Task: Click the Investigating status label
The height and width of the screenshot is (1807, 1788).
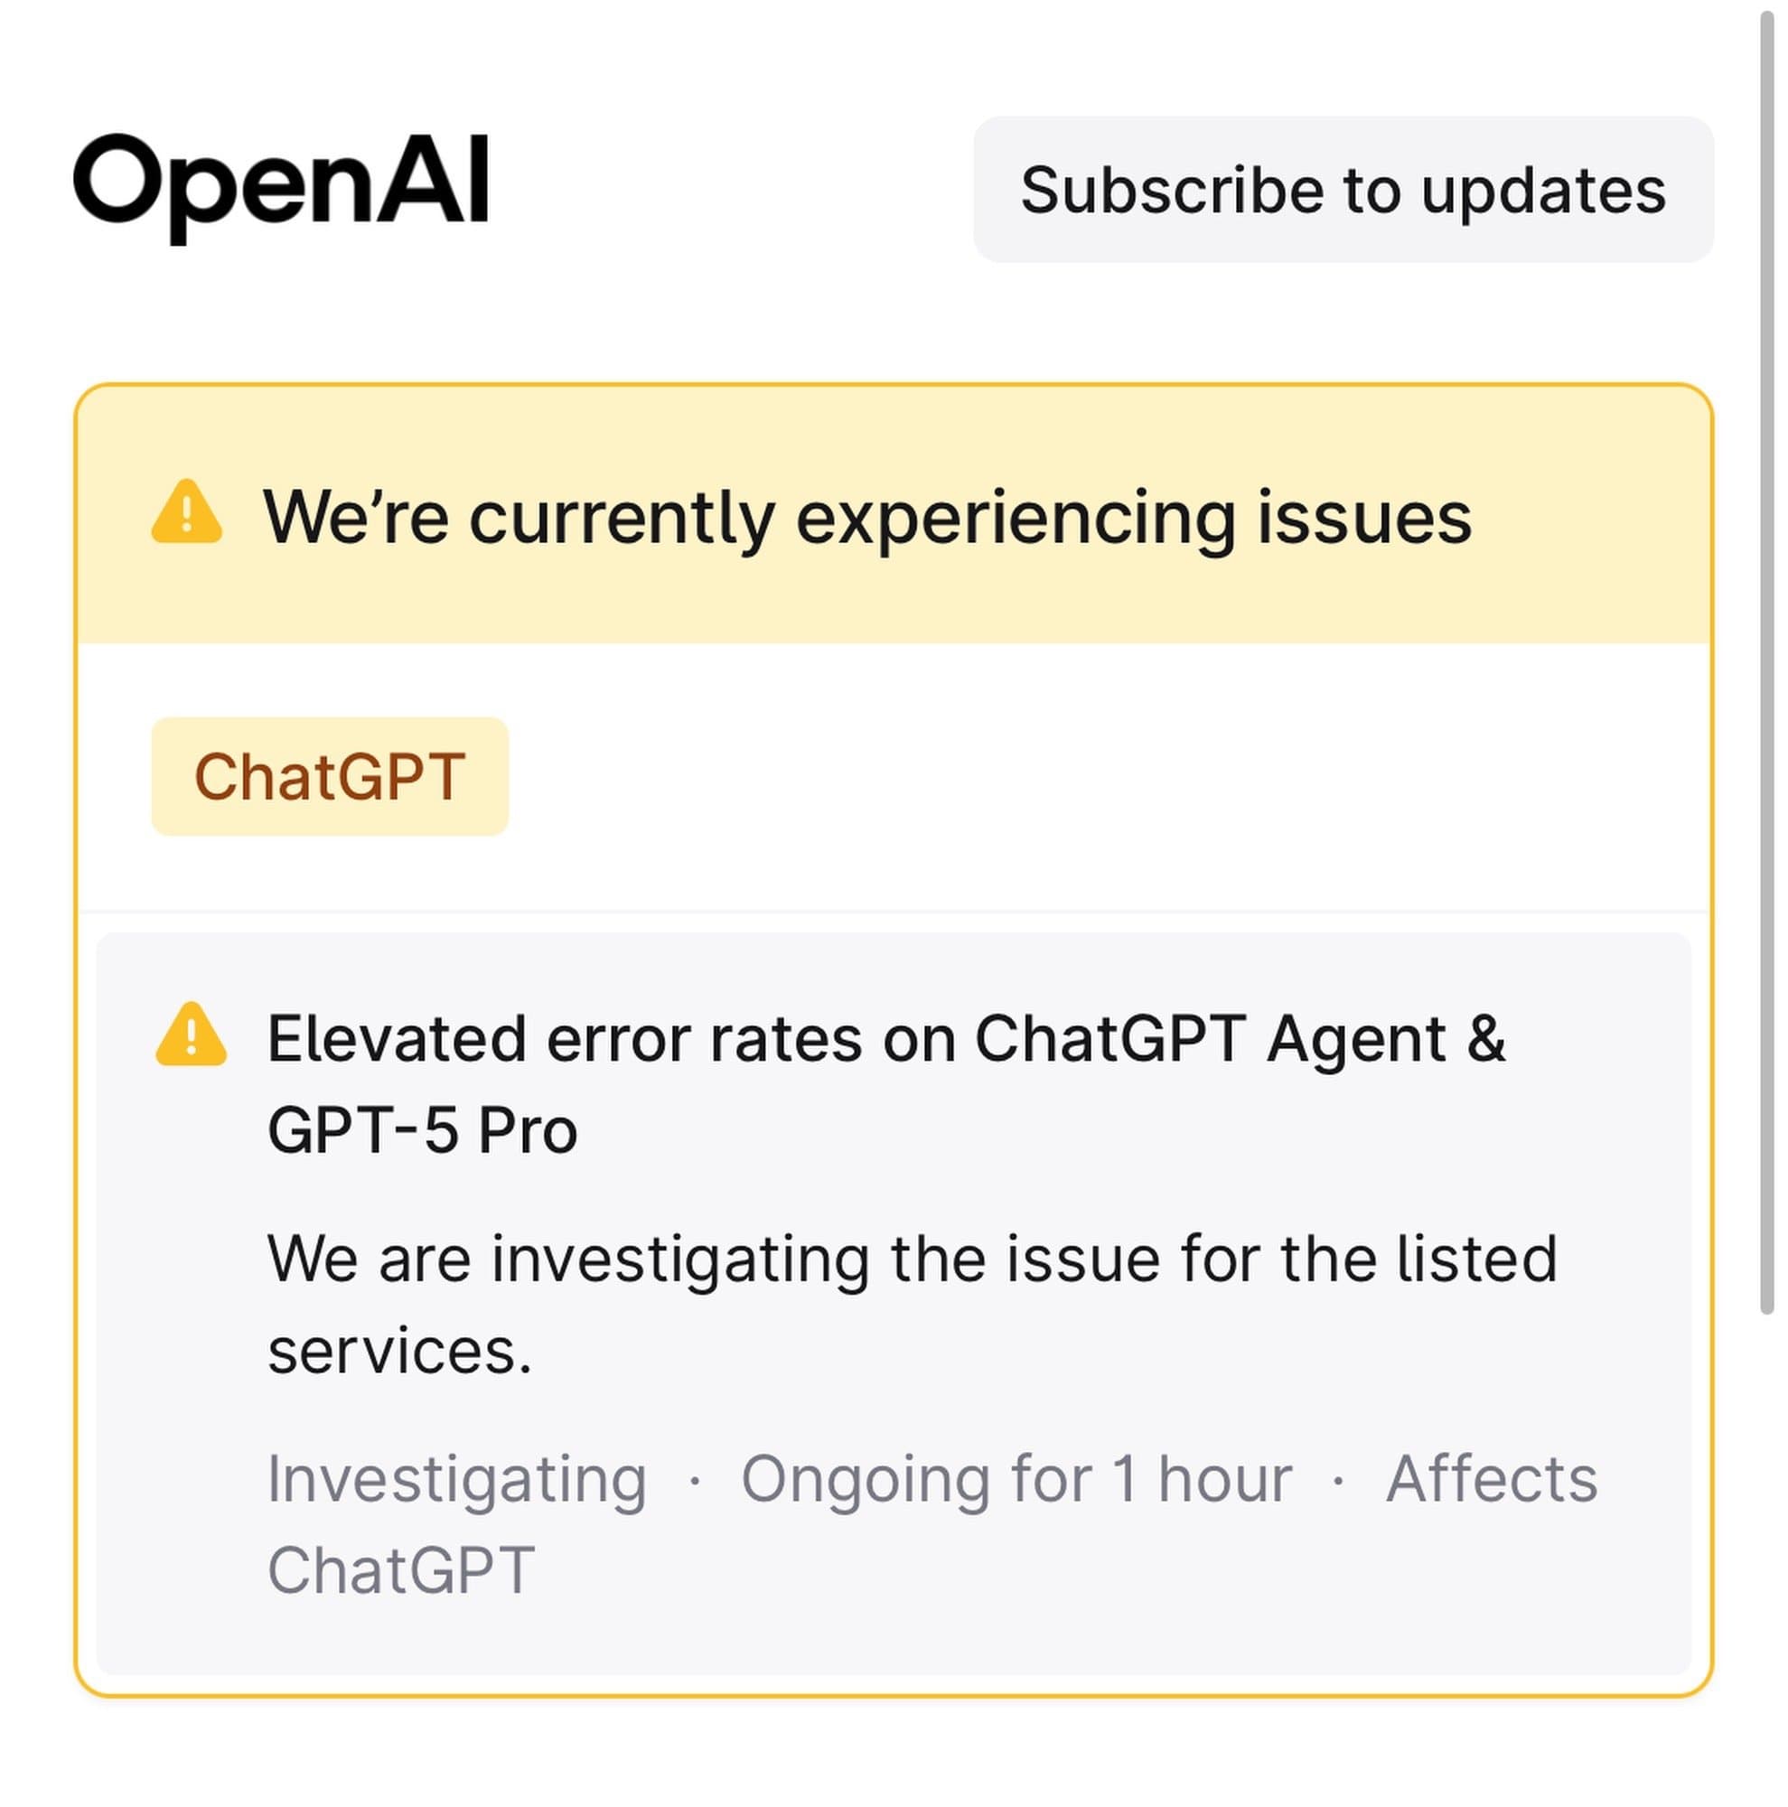Action: pos(456,1479)
